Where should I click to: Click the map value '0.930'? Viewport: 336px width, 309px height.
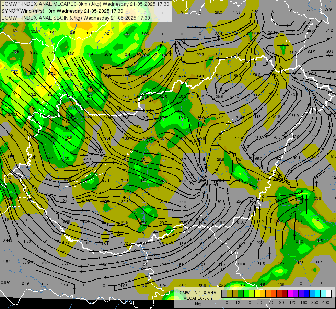5,283
